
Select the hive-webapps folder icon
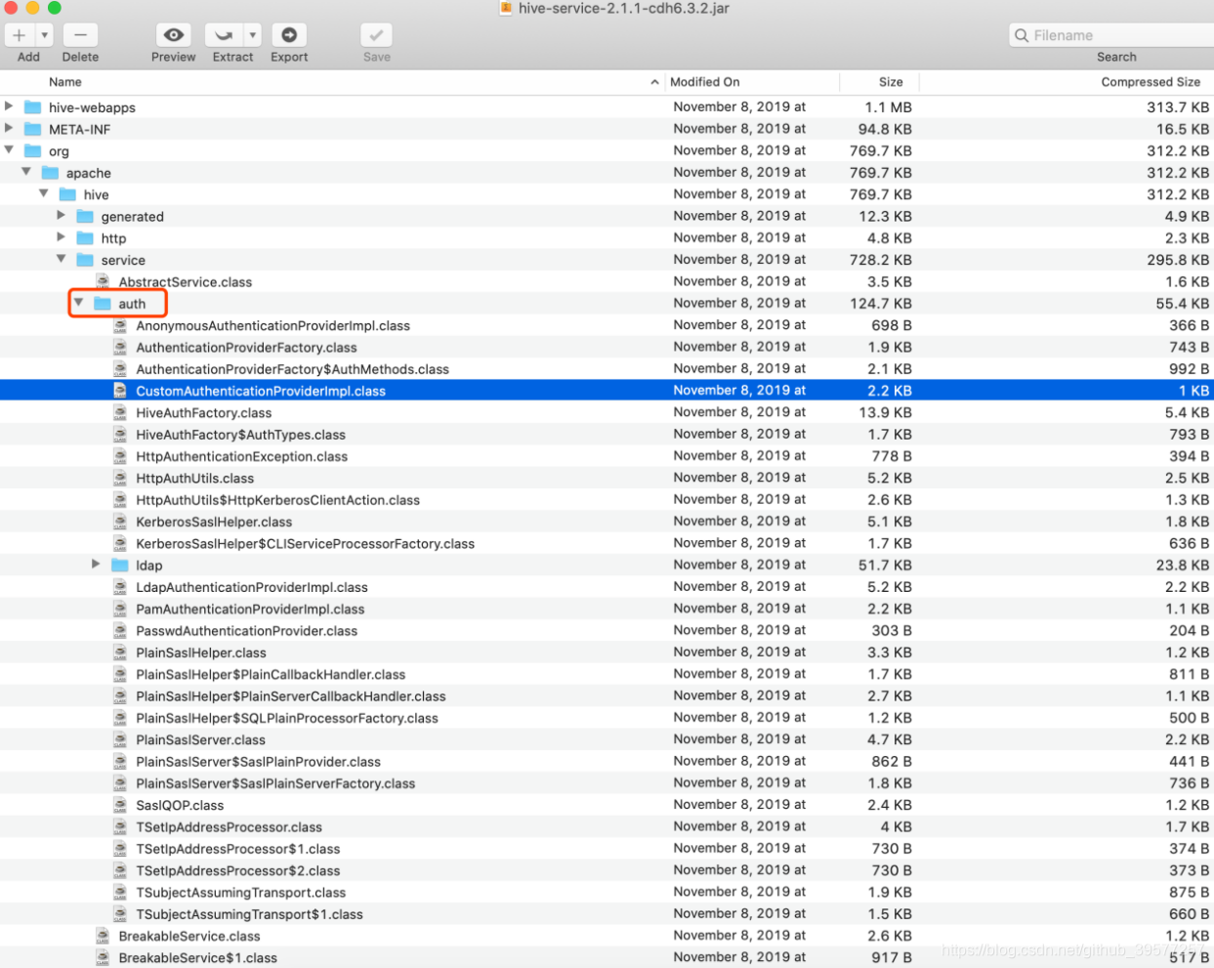click(33, 106)
